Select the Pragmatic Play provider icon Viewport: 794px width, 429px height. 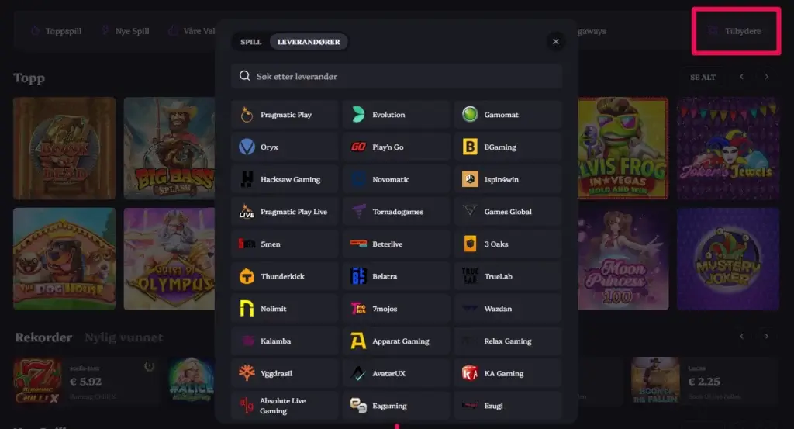(247, 115)
